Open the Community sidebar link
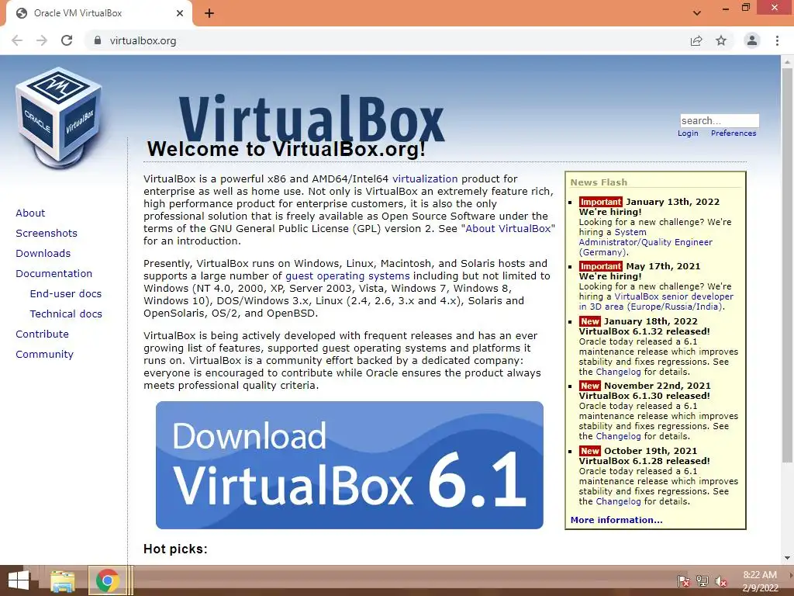Viewport: 794px width, 596px height. 44,354
